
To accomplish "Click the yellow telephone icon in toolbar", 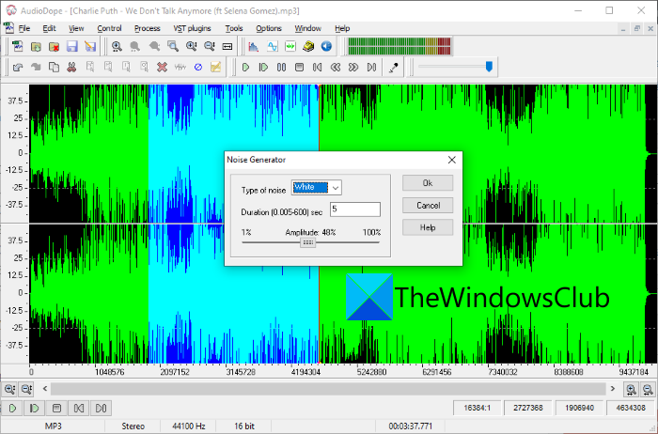I will coord(308,46).
